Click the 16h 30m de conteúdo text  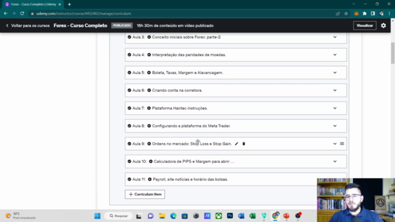[x=175, y=26]
